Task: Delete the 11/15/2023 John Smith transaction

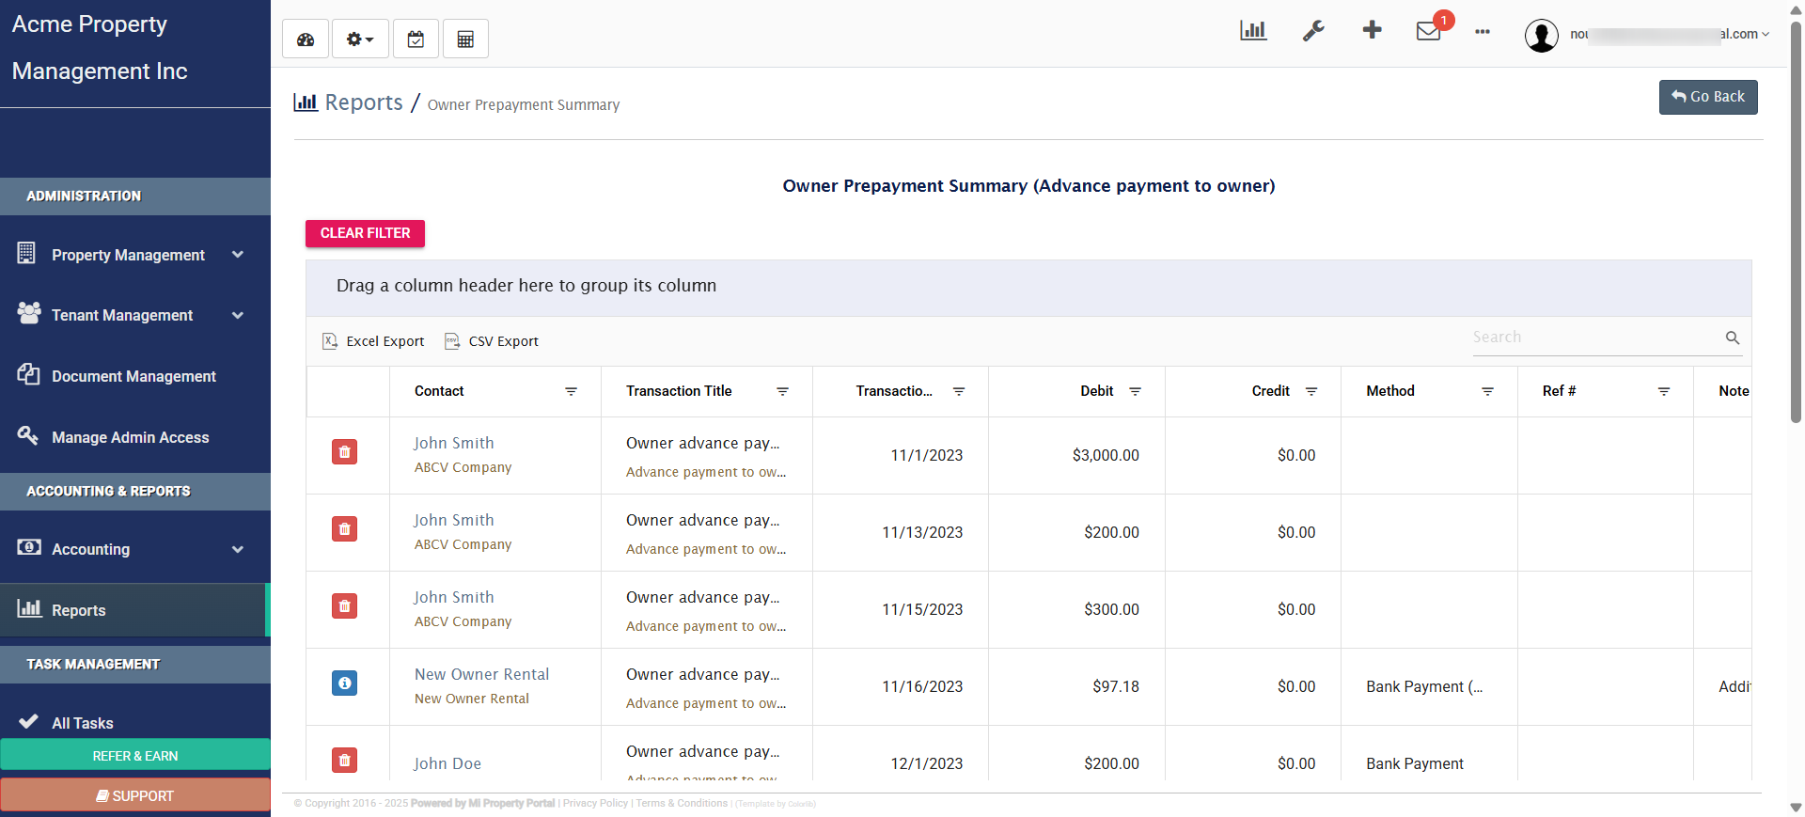Action: pos(345,606)
